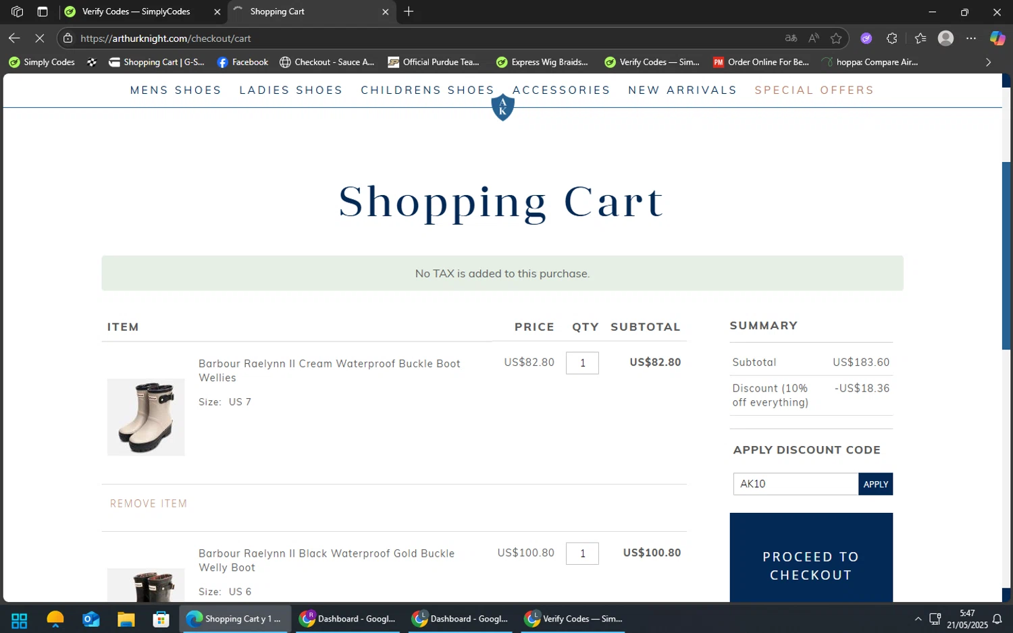Open the purple browser extension icon
Viewport: 1013px width, 633px height.
866,38
